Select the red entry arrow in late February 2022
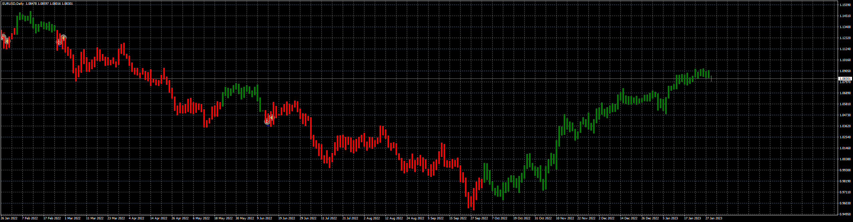The width and height of the screenshot is (853, 222). tap(59, 42)
